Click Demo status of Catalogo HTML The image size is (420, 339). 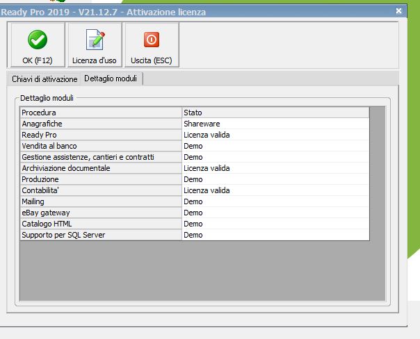[x=275, y=224]
